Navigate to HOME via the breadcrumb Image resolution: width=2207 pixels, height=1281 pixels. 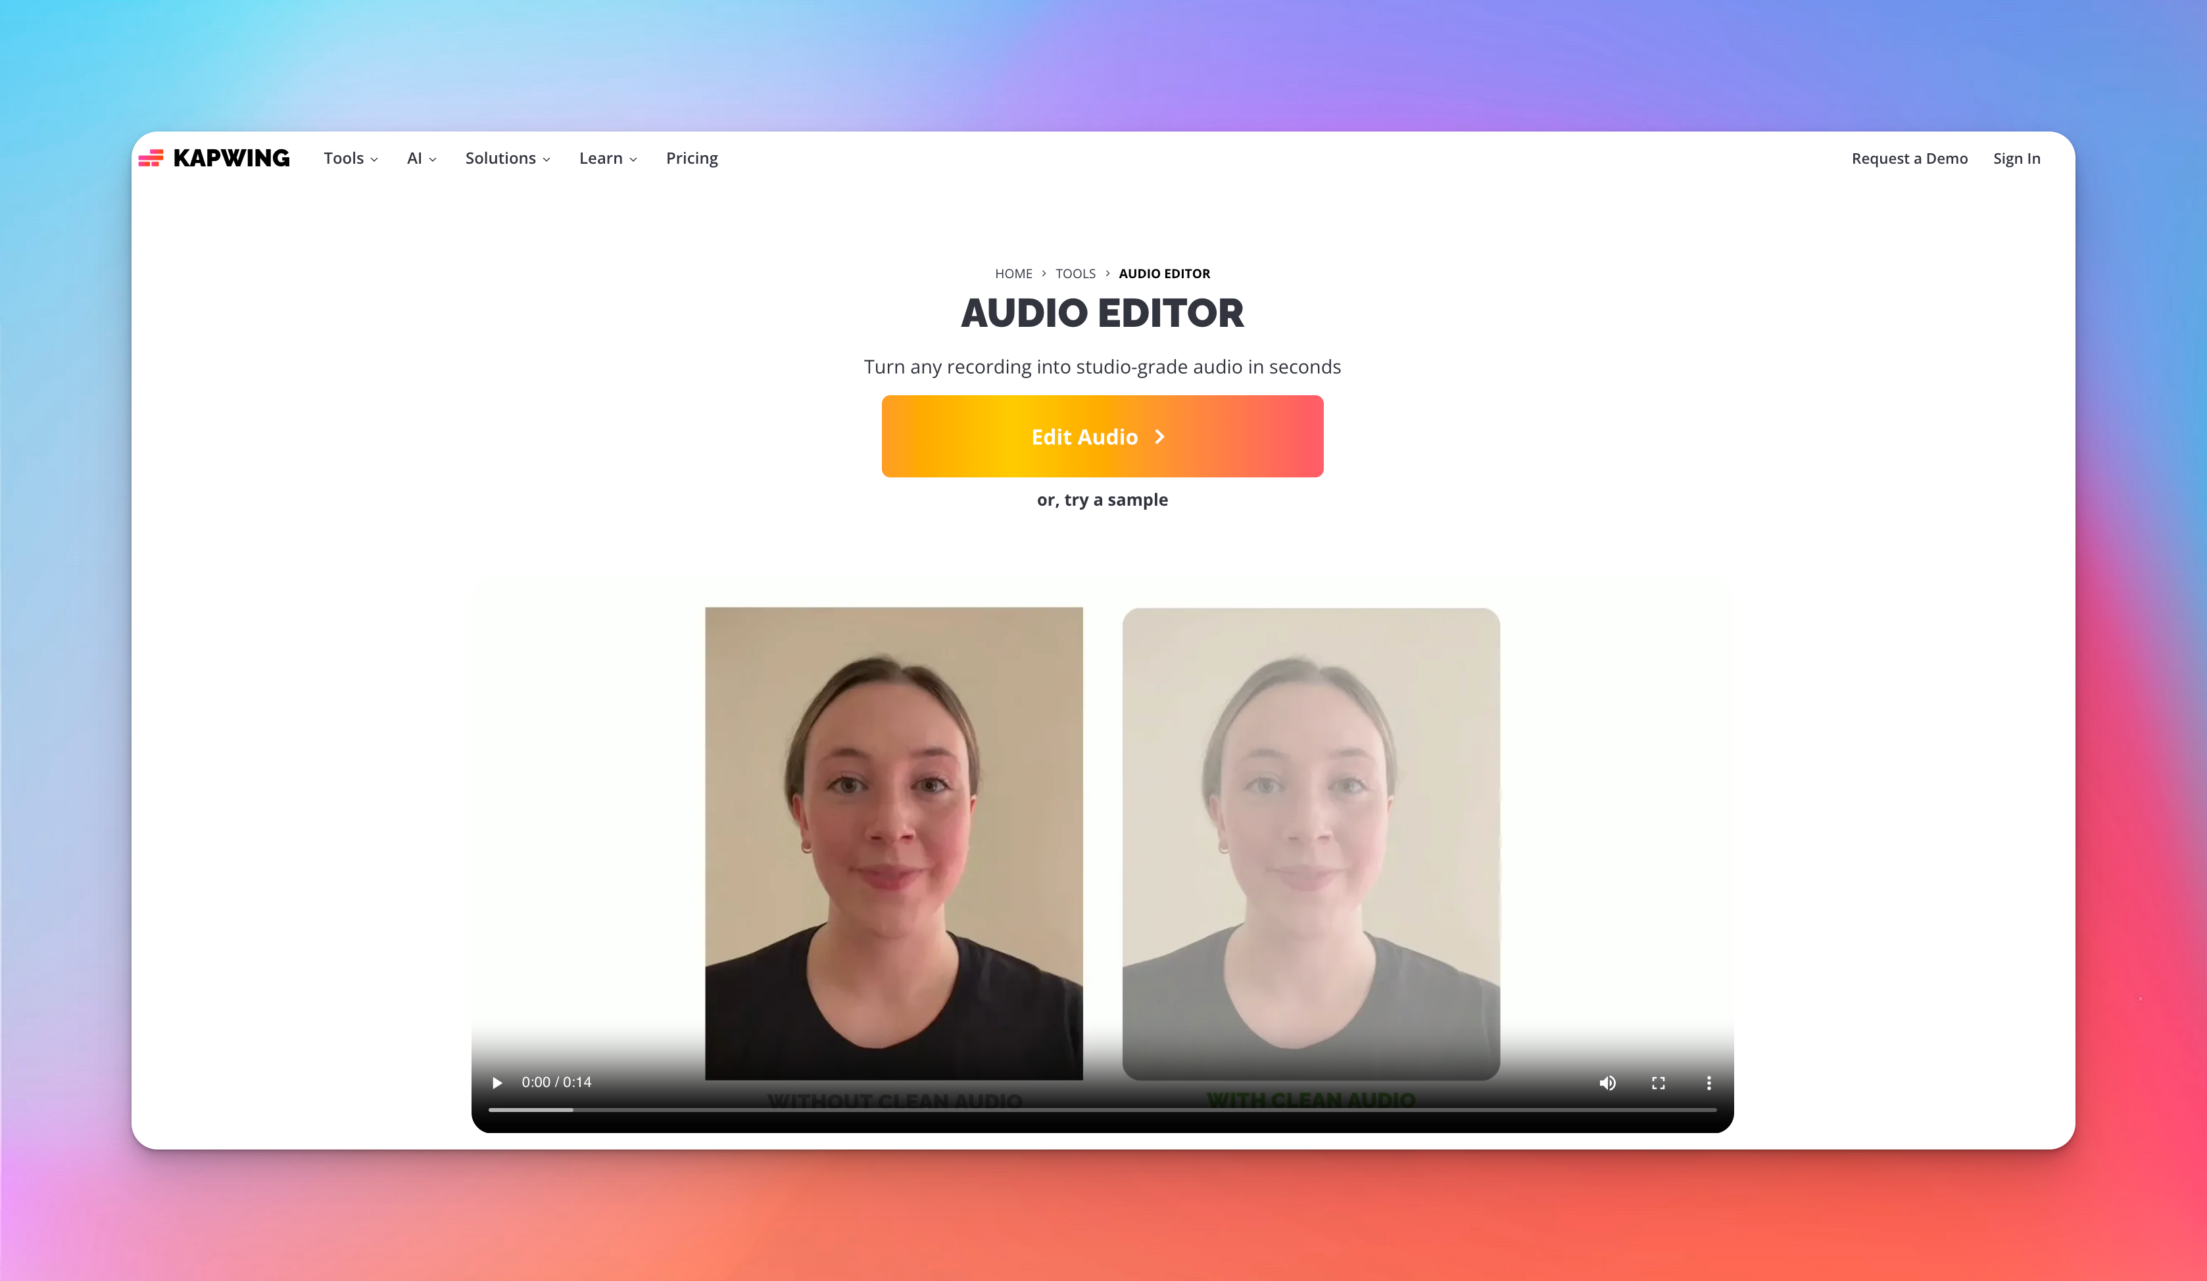[1013, 273]
